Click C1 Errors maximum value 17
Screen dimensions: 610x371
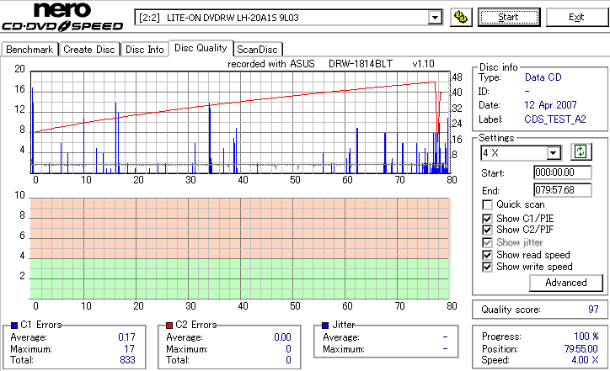click(x=130, y=349)
